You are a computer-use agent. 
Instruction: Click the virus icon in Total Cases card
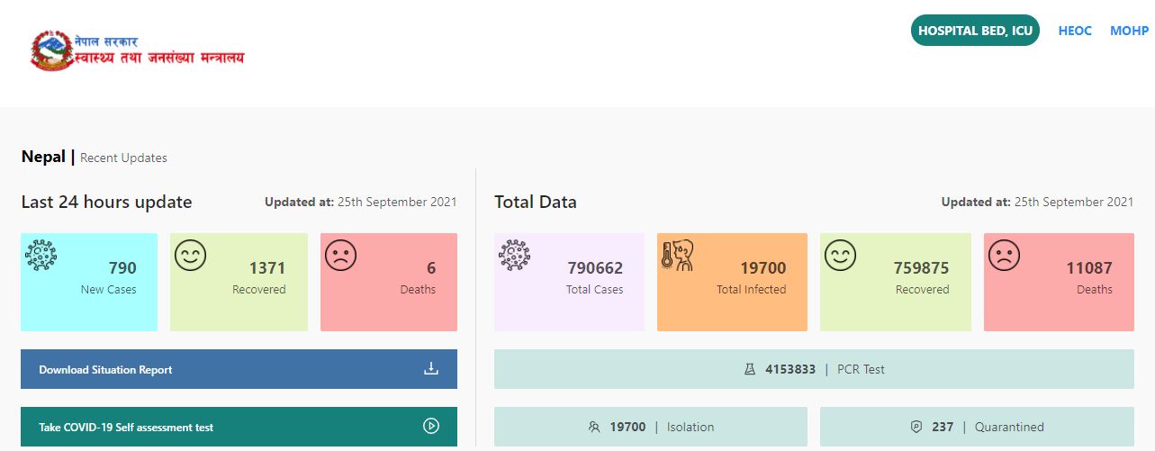point(514,255)
